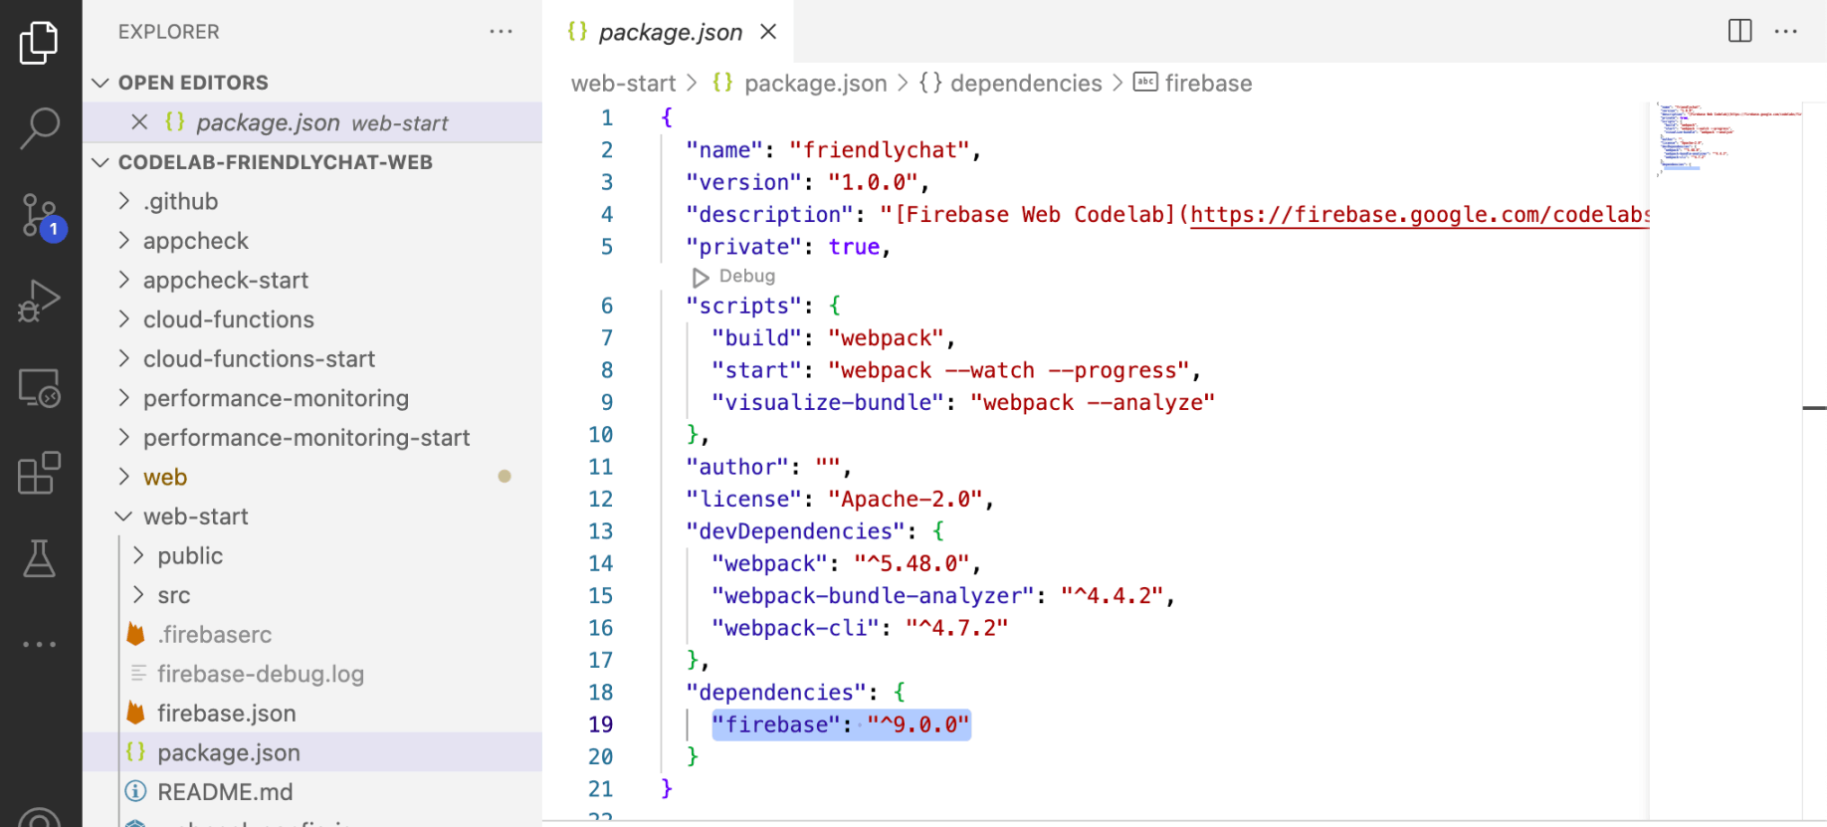Expand the src folder under web-start
The width and height of the screenshot is (1827, 827).
[138, 594]
